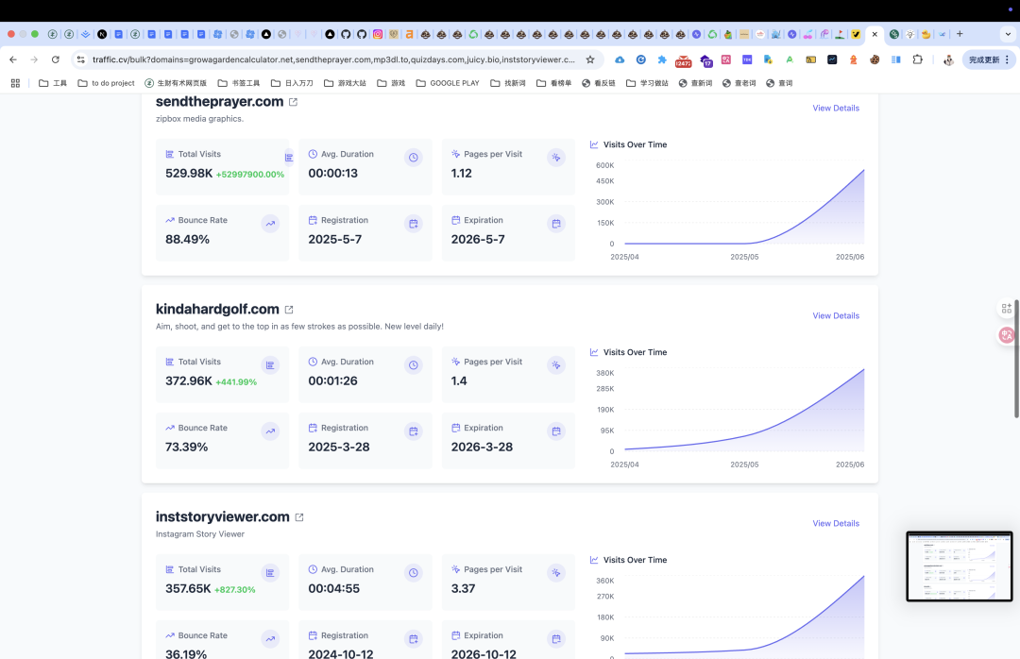This screenshot has width=1020, height=659.
Task: Open the 看反链 bookmark
Action: 599,83
